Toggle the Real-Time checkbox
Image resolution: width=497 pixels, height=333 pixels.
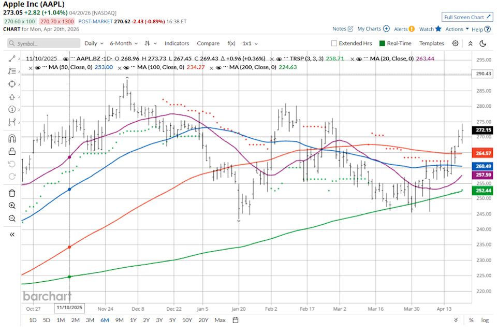[x=383, y=44]
